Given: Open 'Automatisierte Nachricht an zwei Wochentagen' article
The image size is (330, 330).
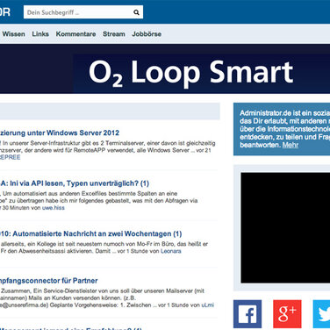Looking at the screenshot, I should (x=90, y=233).
